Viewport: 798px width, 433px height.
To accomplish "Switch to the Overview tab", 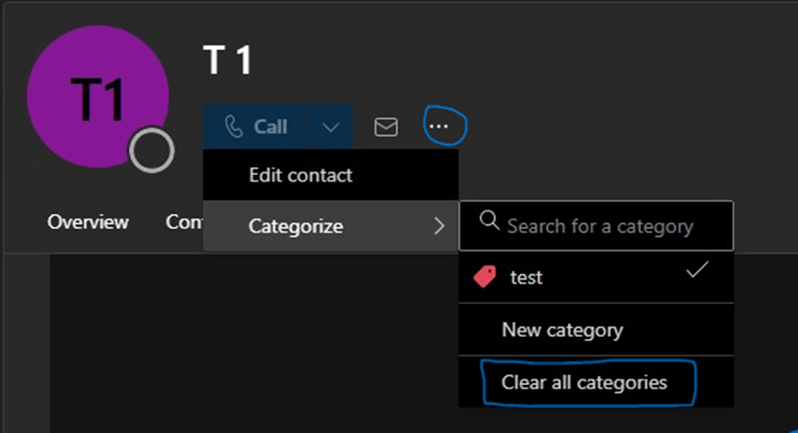I will [88, 221].
